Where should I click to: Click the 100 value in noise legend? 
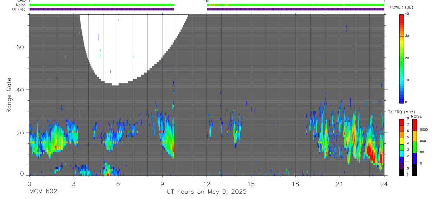(422, 152)
